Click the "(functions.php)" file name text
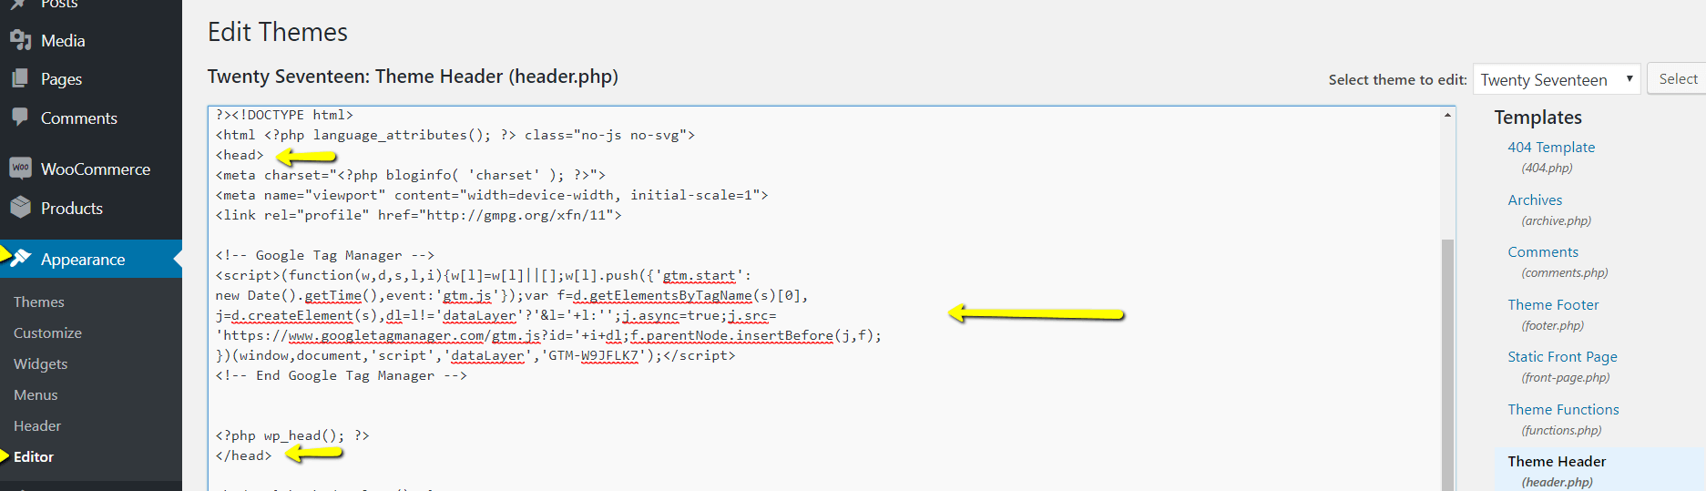The image size is (1706, 491). 1561,430
